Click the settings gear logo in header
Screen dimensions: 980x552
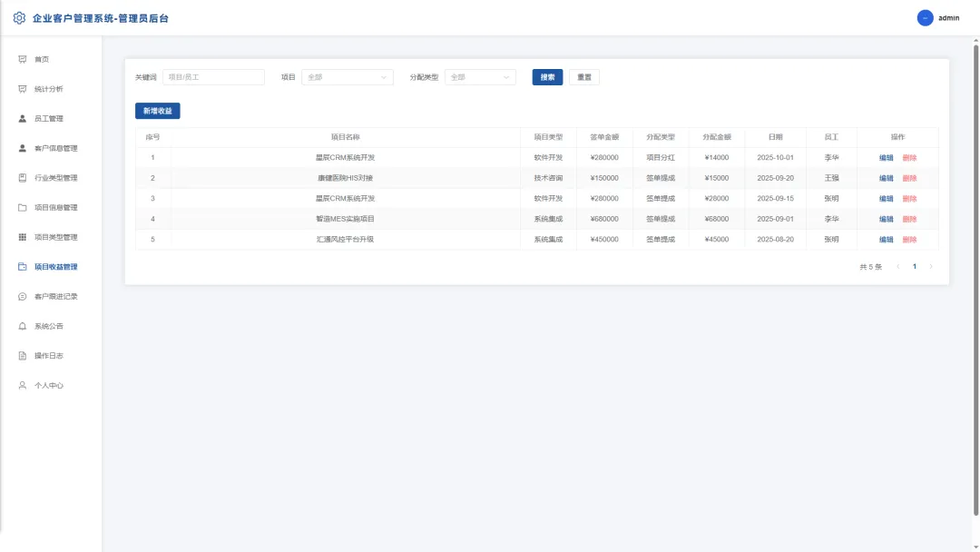[19, 18]
